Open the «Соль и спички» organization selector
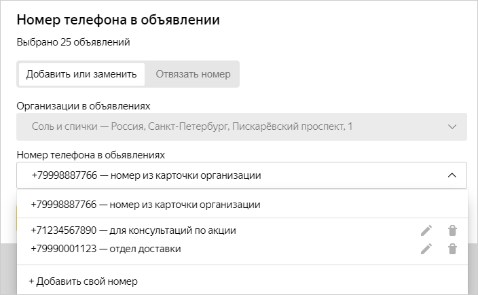Image resolution: width=478 pixels, height=295 pixels. (x=231, y=126)
